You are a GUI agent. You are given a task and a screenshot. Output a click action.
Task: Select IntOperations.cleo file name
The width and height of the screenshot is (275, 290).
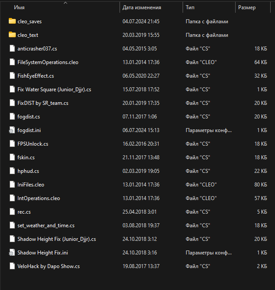[39, 198]
